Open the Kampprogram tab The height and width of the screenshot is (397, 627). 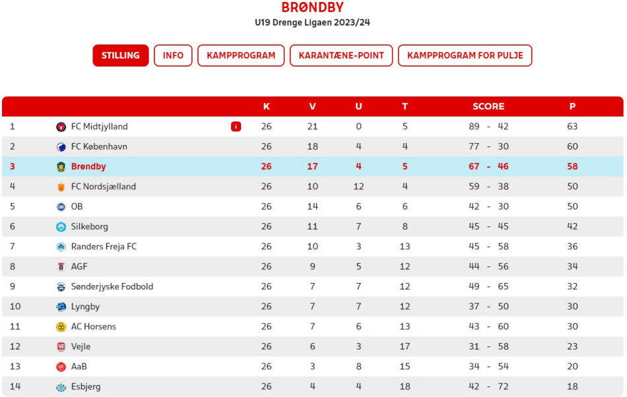[x=241, y=55]
